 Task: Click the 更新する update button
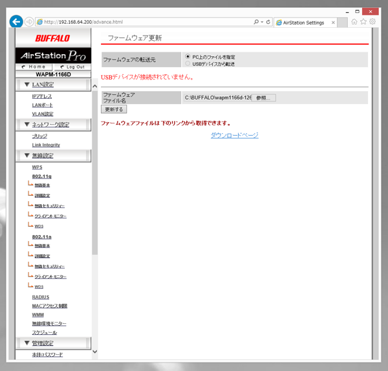tap(114, 109)
